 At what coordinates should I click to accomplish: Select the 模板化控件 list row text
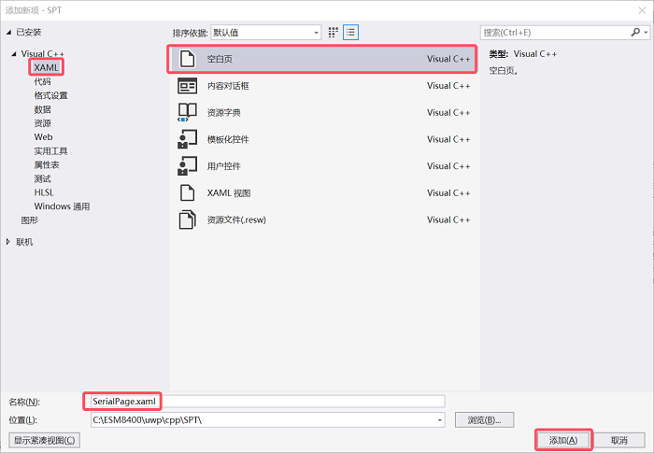pyautogui.click(x=228, y=139)
